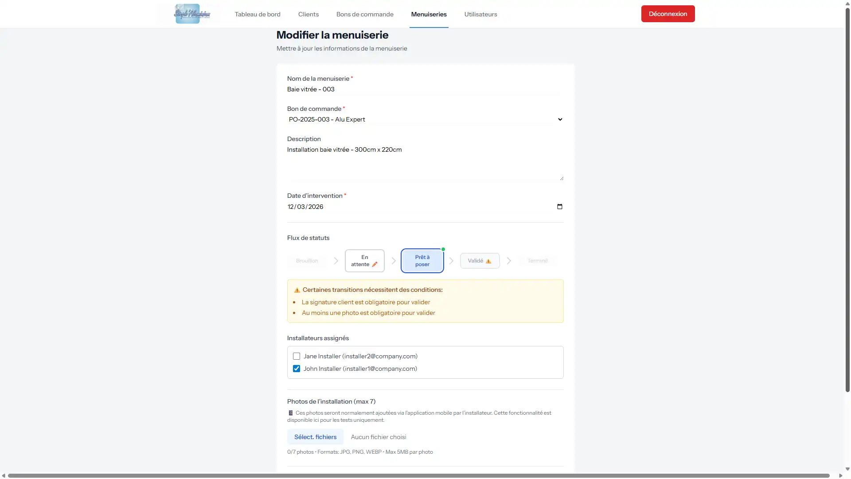Click the company logo in navbar
Image resolution: width=851 pixels, height=479 pixels.
pyautogui.click(x=192, y=14)
